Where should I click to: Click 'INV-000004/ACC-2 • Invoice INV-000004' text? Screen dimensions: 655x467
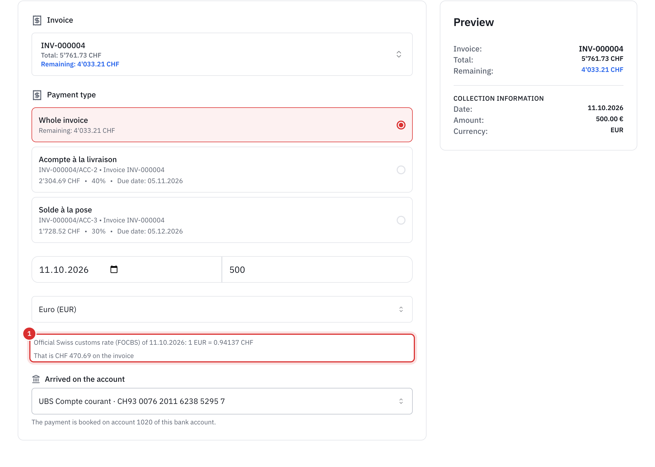102,170
